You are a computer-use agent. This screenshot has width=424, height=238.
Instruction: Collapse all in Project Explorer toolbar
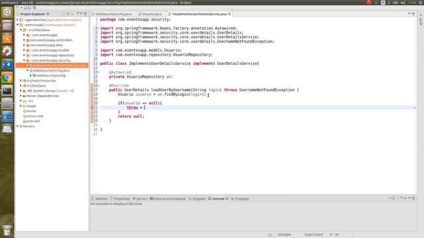(x=64, y=14)
